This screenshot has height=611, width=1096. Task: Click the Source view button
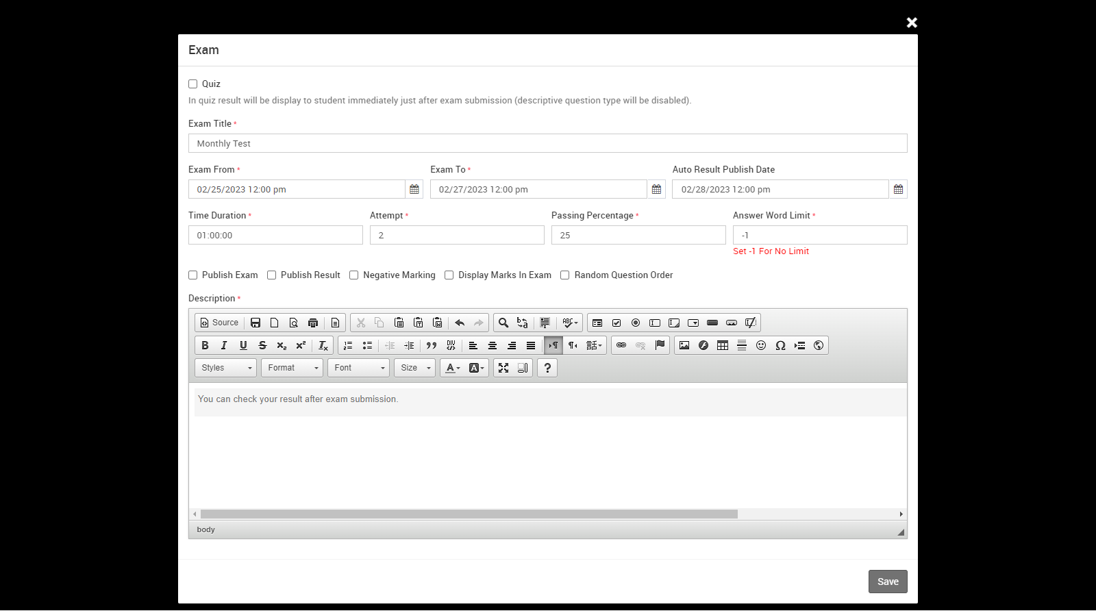[x=219, y=323]
